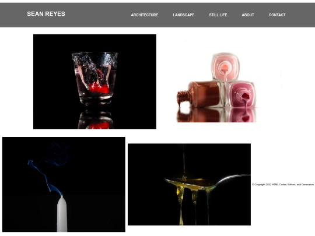Click the SEAN REYES site title
The image size is (315, 236).
click(x=46, y=14)
